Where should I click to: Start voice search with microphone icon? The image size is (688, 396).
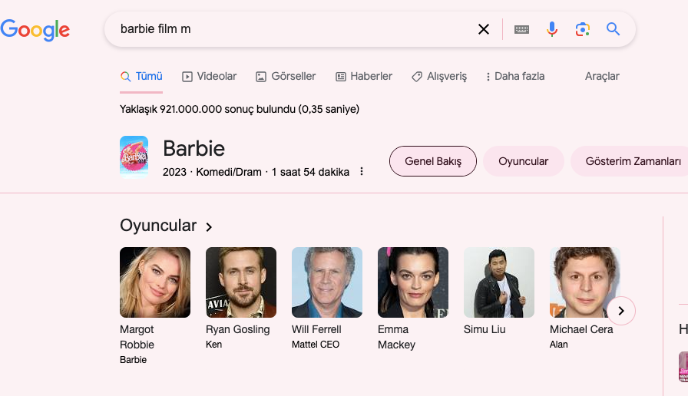click(552, 29)
